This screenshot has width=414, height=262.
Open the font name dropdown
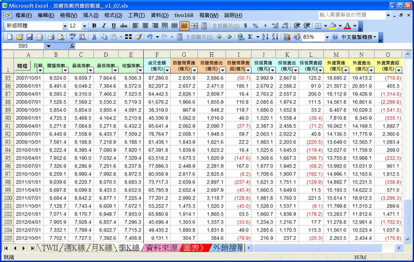(x=65, y=26)
